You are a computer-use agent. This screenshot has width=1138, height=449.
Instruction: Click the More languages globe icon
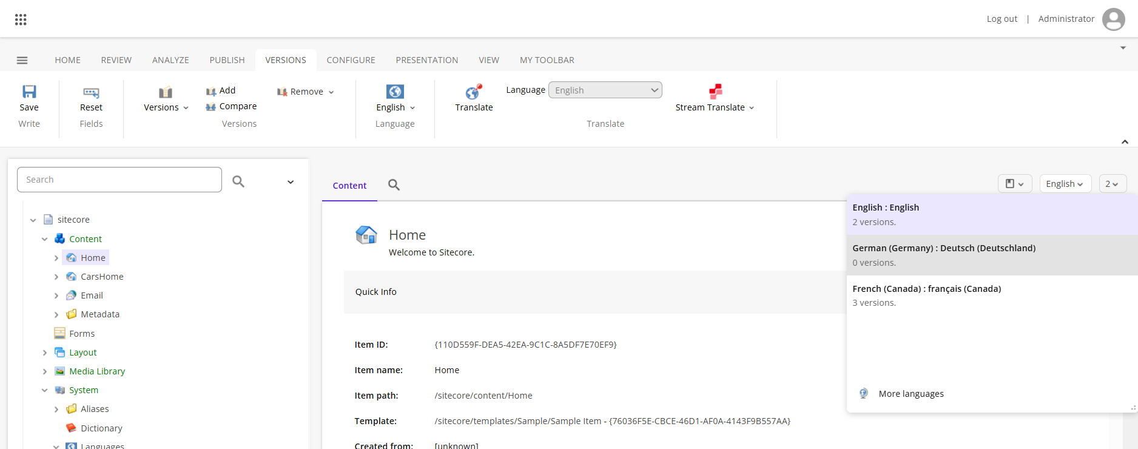point(864,393)
